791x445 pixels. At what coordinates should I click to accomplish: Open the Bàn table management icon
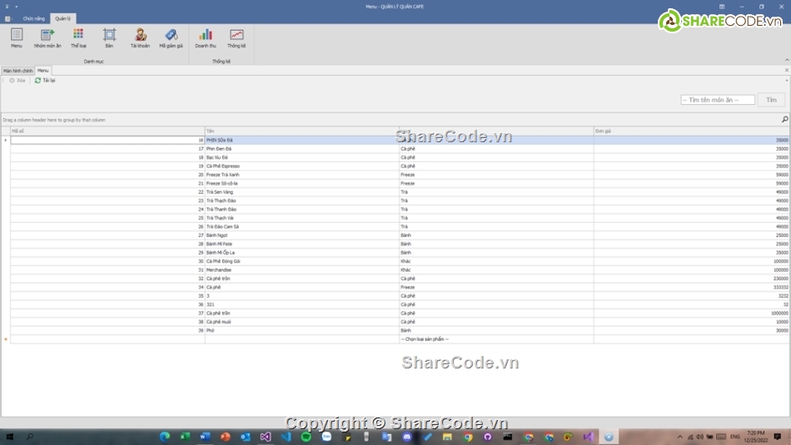point(109,35)
